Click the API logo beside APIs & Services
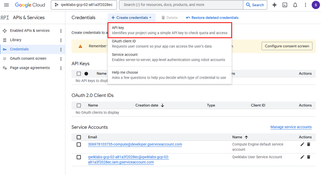Screen dimensions: 321x175 click(5, 18)
